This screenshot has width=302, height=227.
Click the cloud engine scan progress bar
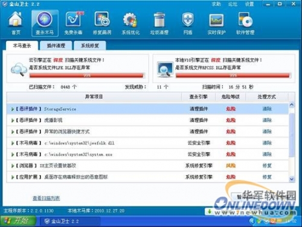87,75
